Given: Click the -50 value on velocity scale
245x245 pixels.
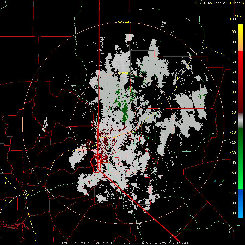Looking at the screenshot, I should [x=233, y=173].
